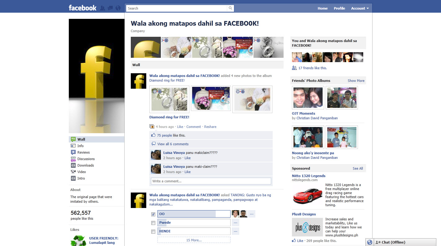Click 'See All' in the Sponsored section

(x=358, y=168)
